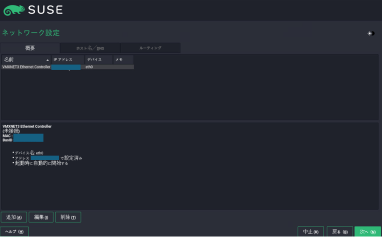Select the ルーティング tab
The width and height of the screenshot is (382, 237).
[150, 48]
